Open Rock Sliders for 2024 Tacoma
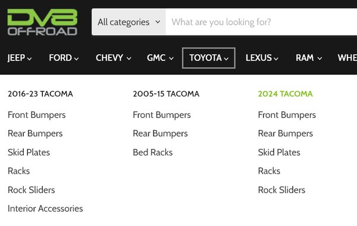Image resolution: width=357 pixels, height=226 pixels. (x=281, y=190)
